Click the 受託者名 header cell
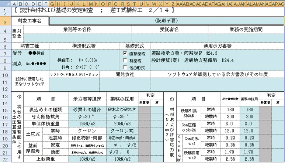Screen dimensions: 285x163 point(169,30)
